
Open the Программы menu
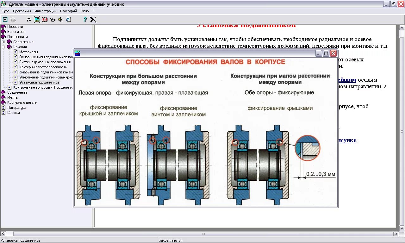[x=22, y=11]
